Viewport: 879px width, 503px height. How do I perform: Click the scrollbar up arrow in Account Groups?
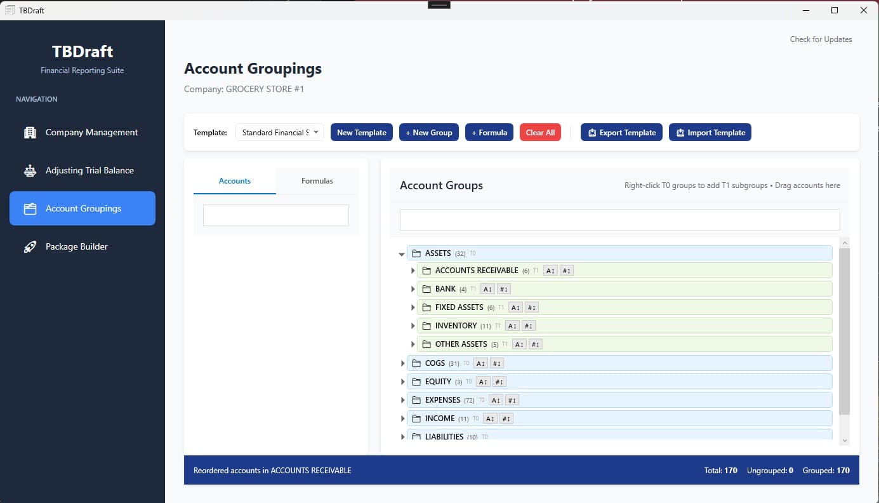point(844,243)
